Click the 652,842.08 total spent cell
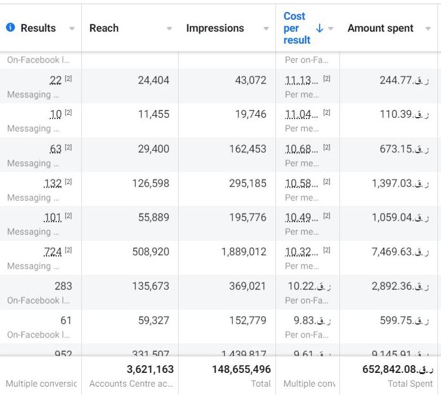Screen dimensions: 441x395 (x=397, y=369)
